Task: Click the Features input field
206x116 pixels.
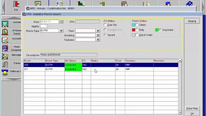Action: pos(85,40)
